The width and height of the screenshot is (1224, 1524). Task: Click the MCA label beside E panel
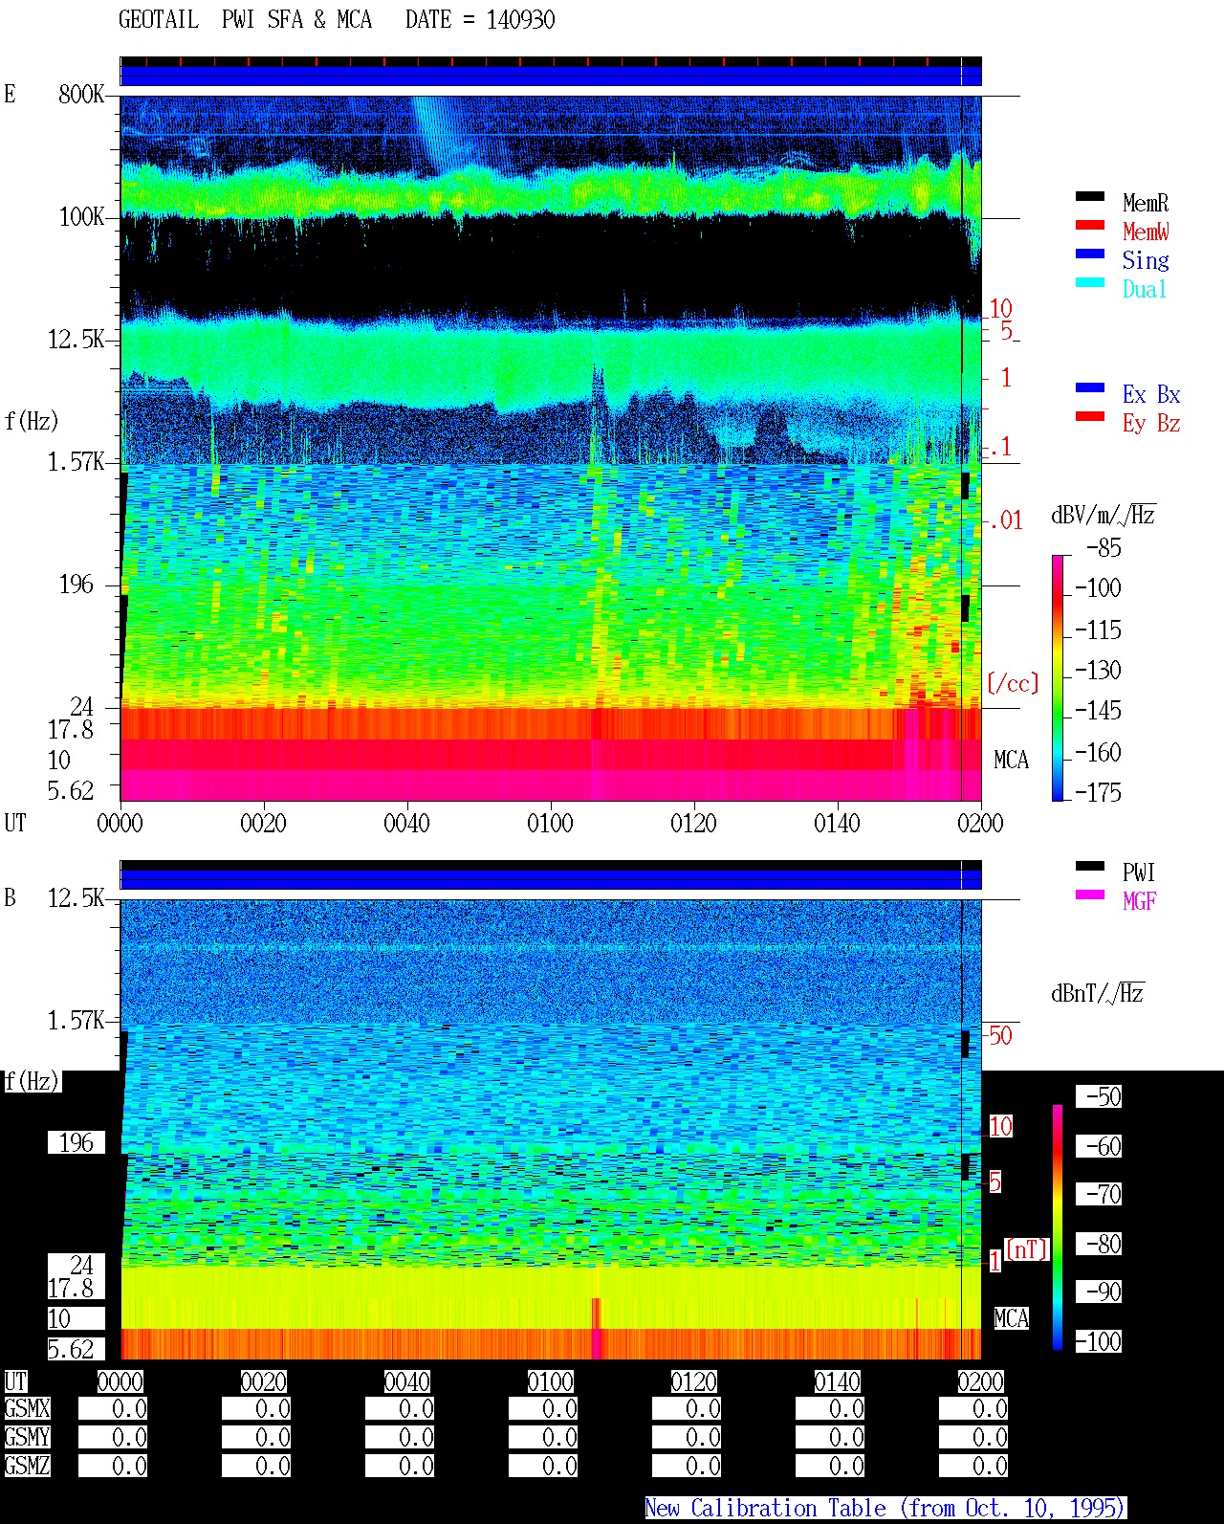[x=1011, y=761]
